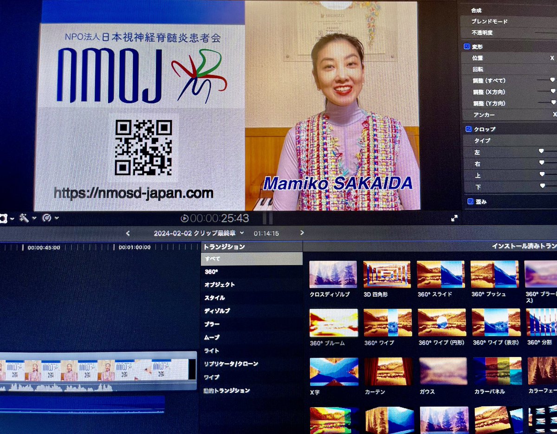Click the audio meter bars next to timecode
The width and height of the screenshot is (557, 434).
268,218
